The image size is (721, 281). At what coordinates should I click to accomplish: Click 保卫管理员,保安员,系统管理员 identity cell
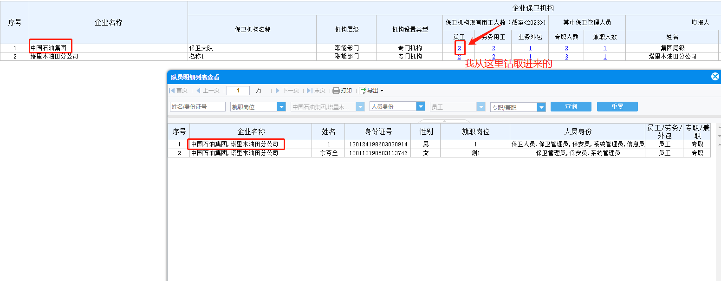point(578,153)
